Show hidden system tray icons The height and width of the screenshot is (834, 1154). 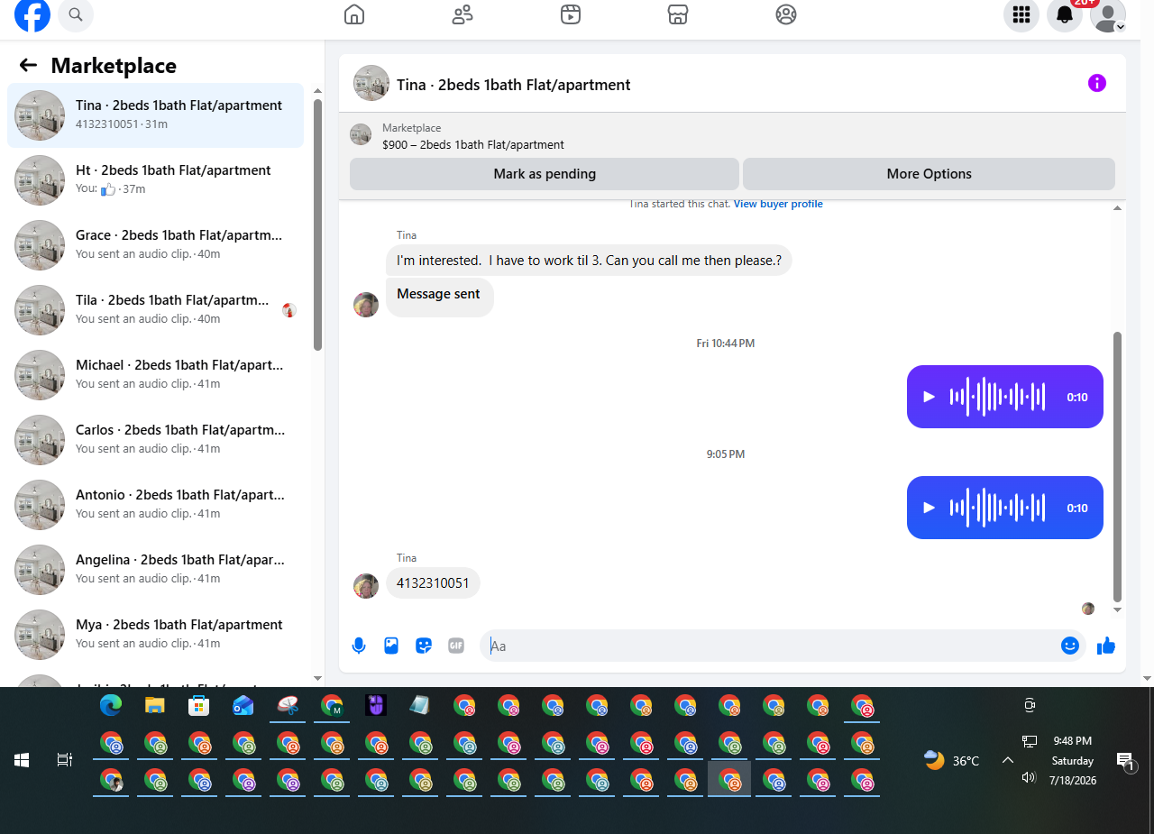coord(1008,760)
